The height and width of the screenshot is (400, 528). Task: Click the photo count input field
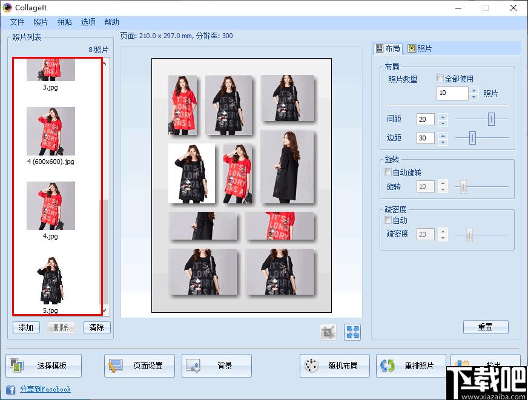coord(452,93)
